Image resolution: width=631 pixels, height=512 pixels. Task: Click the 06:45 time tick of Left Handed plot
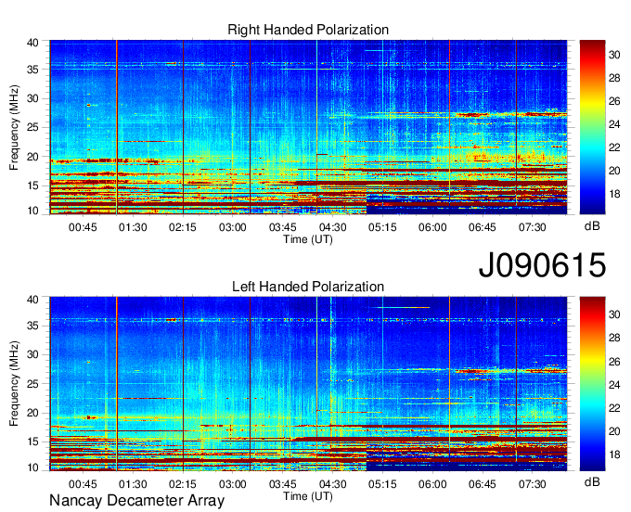pos(483,484)
